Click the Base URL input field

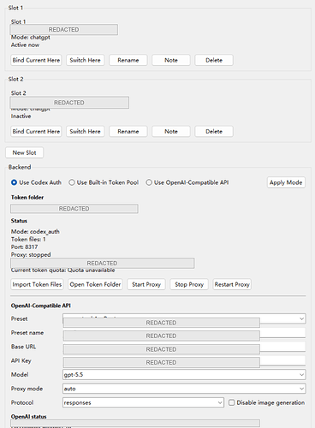(x=184, y=347)
